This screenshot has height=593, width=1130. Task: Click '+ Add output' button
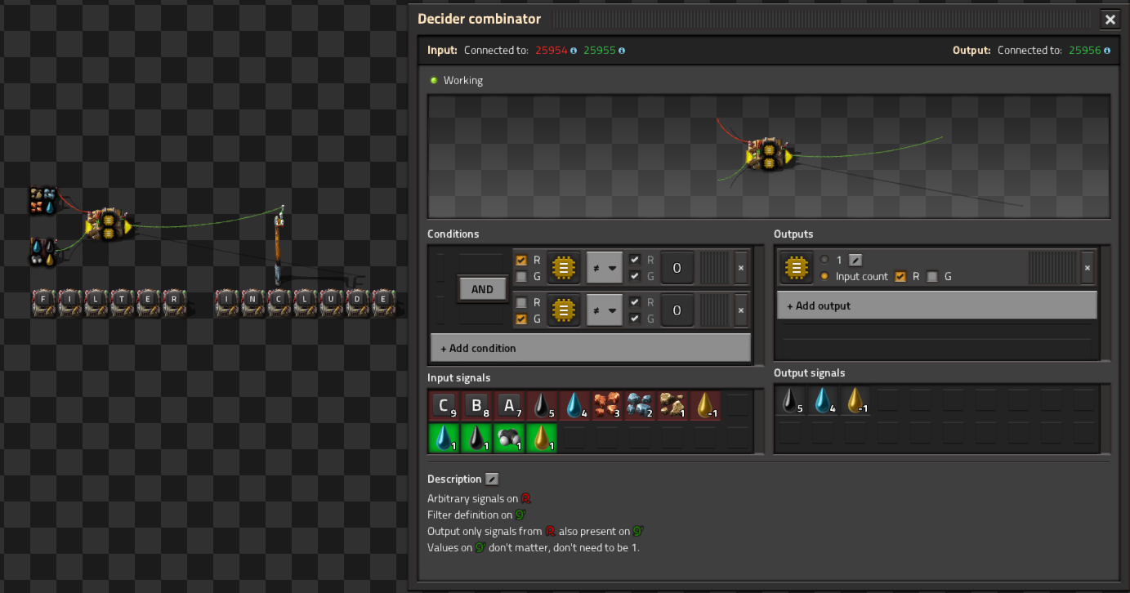tap(936, 305)
